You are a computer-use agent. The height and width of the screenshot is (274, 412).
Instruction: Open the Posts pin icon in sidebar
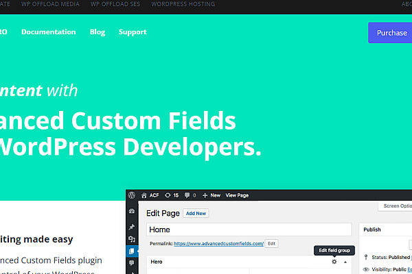[x=132, y=227]
